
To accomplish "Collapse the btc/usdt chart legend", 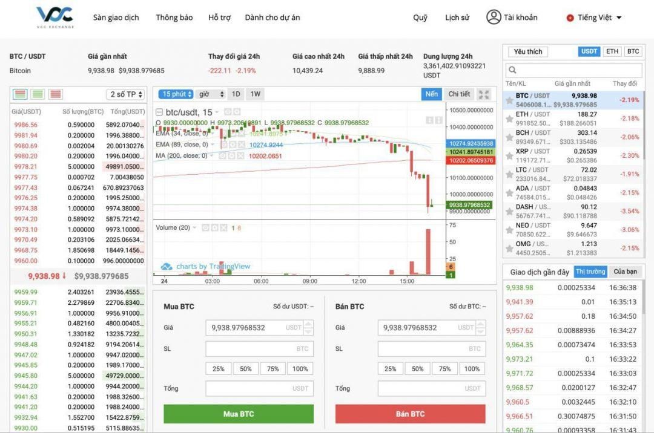I will click(159, 112).
